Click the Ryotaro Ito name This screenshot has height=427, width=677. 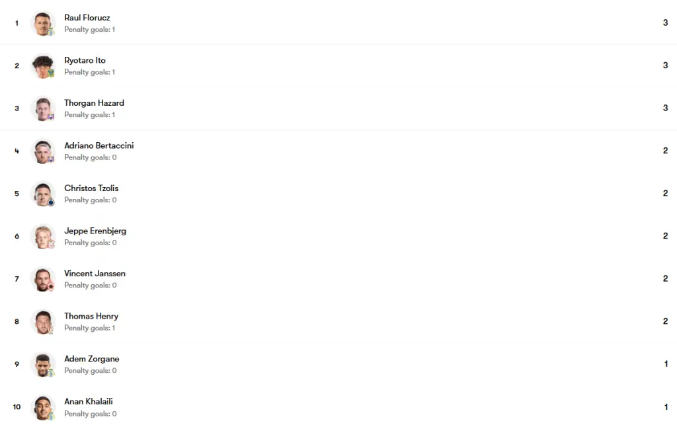point(85,60)
